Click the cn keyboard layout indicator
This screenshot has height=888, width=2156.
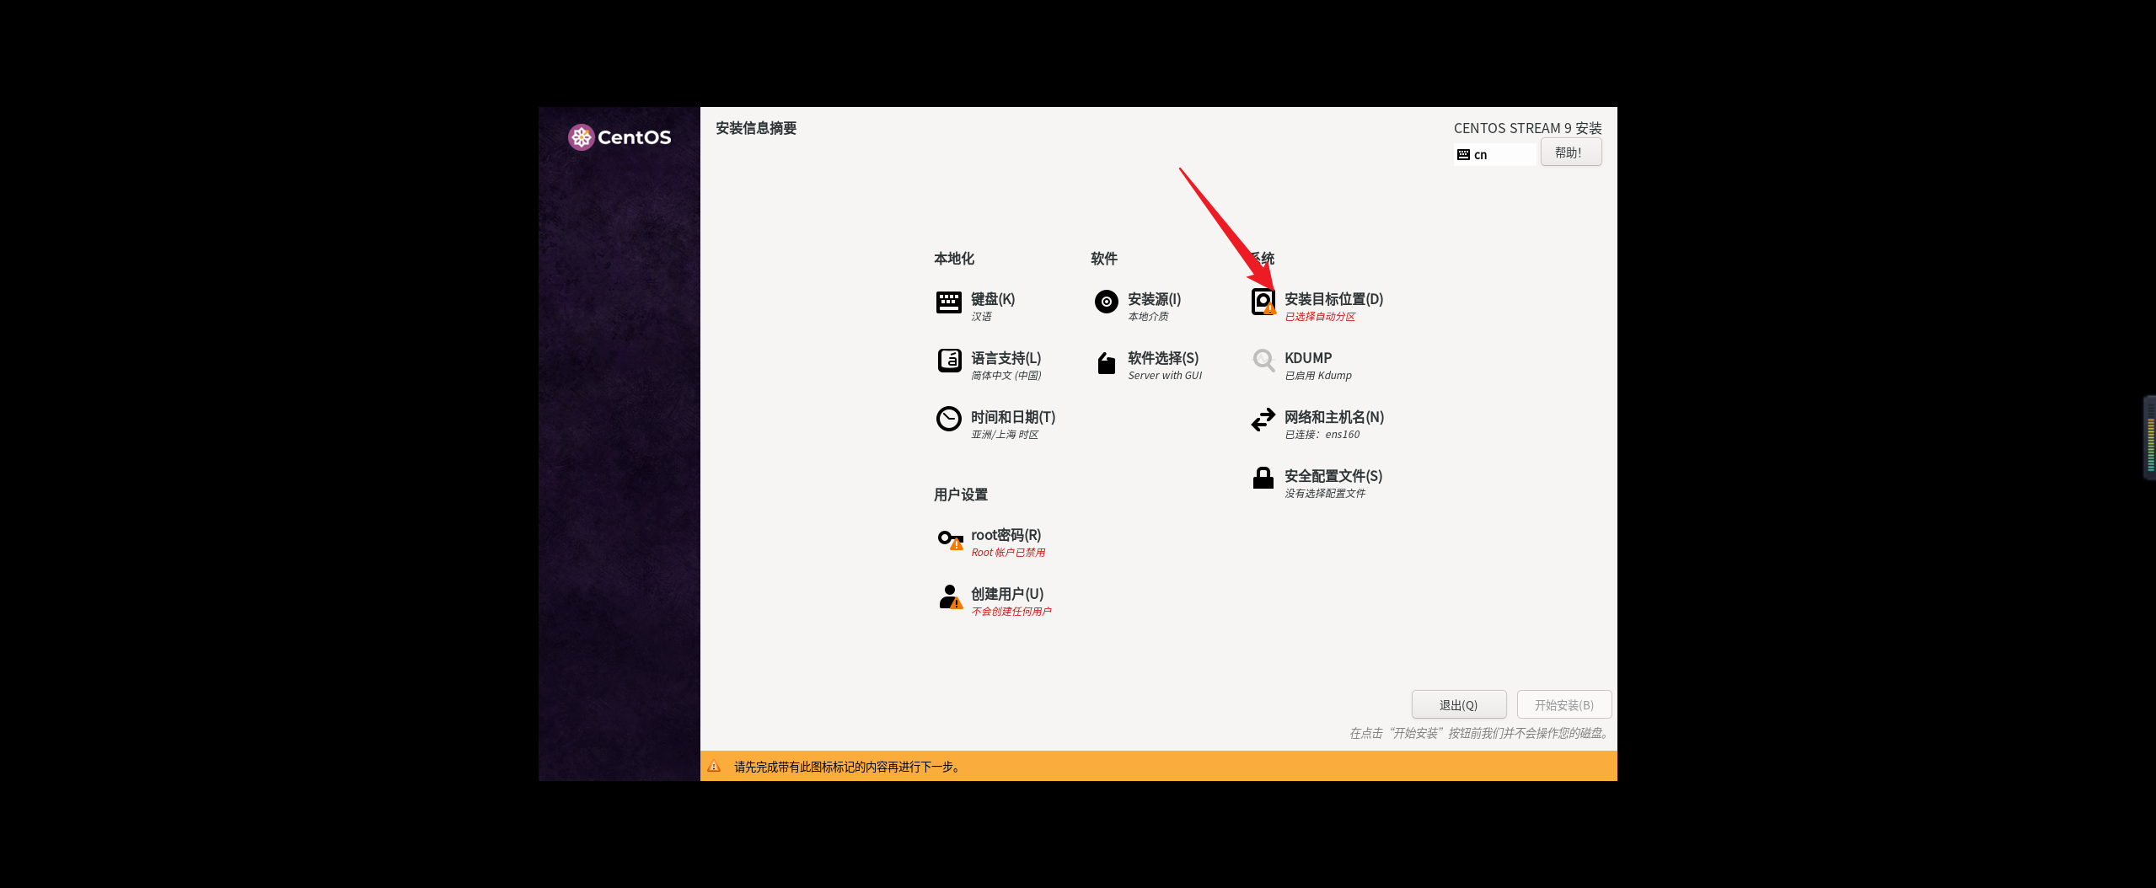point(1494,155)
